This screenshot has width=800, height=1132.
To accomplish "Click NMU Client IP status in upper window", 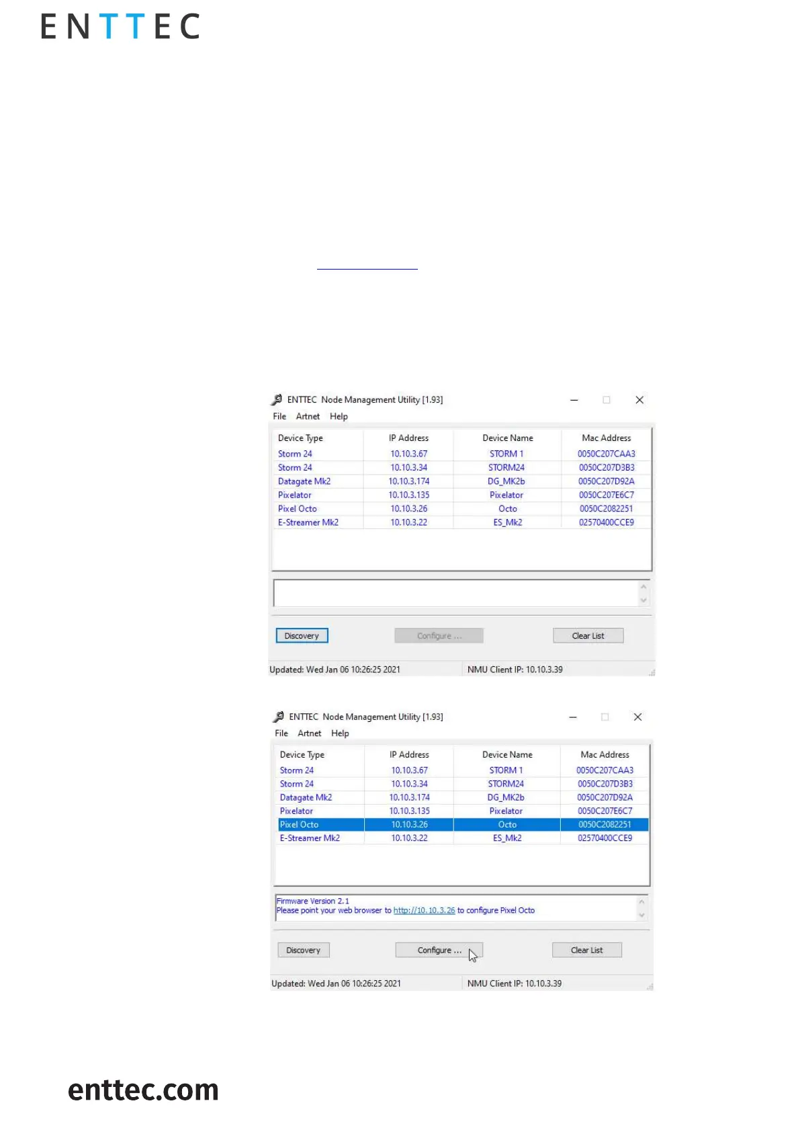I will coord(515,670).
